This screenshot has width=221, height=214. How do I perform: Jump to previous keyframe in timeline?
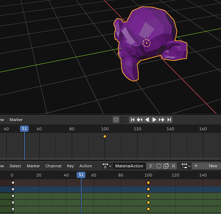pos(140,120)
